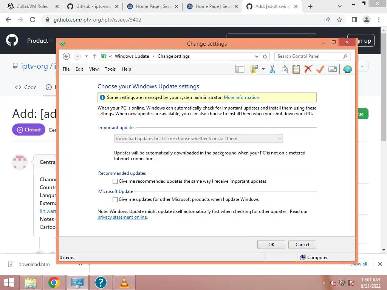Screen dimensions: 387x290
Task: Open File Explorer from the taskbar
Action: [31, 282]
